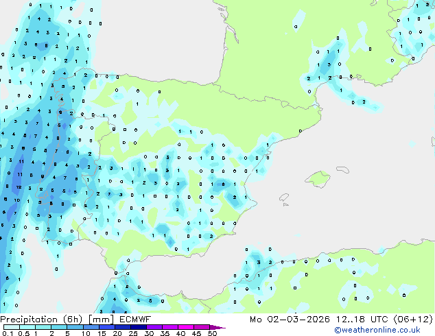Select the 'Mo 02-03-2026' date text
435x336 pixels.
coord(290,320)
